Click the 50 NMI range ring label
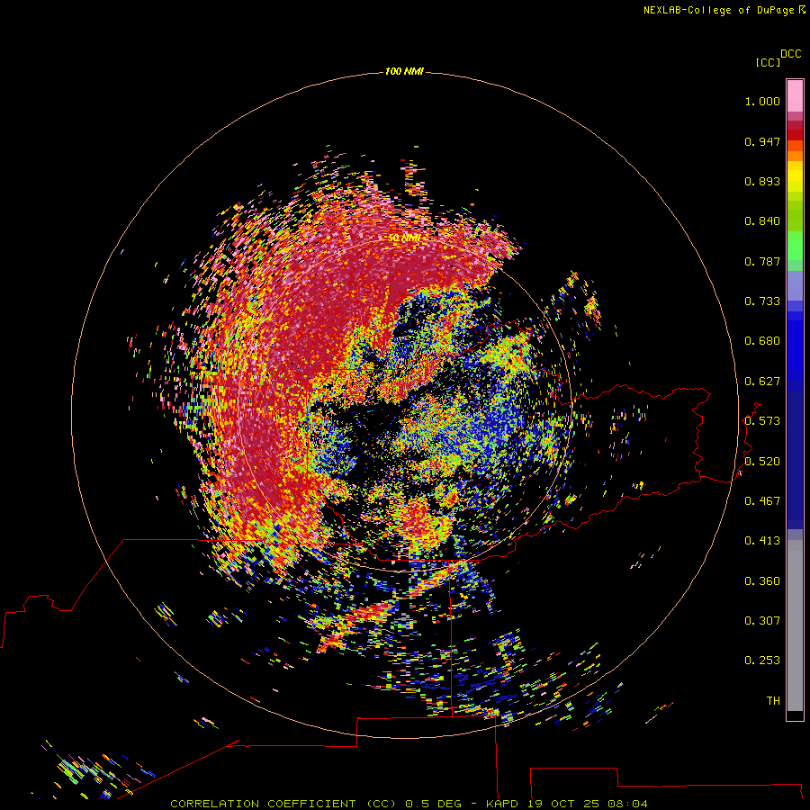The image size is (810, 810). pos(404,238)
